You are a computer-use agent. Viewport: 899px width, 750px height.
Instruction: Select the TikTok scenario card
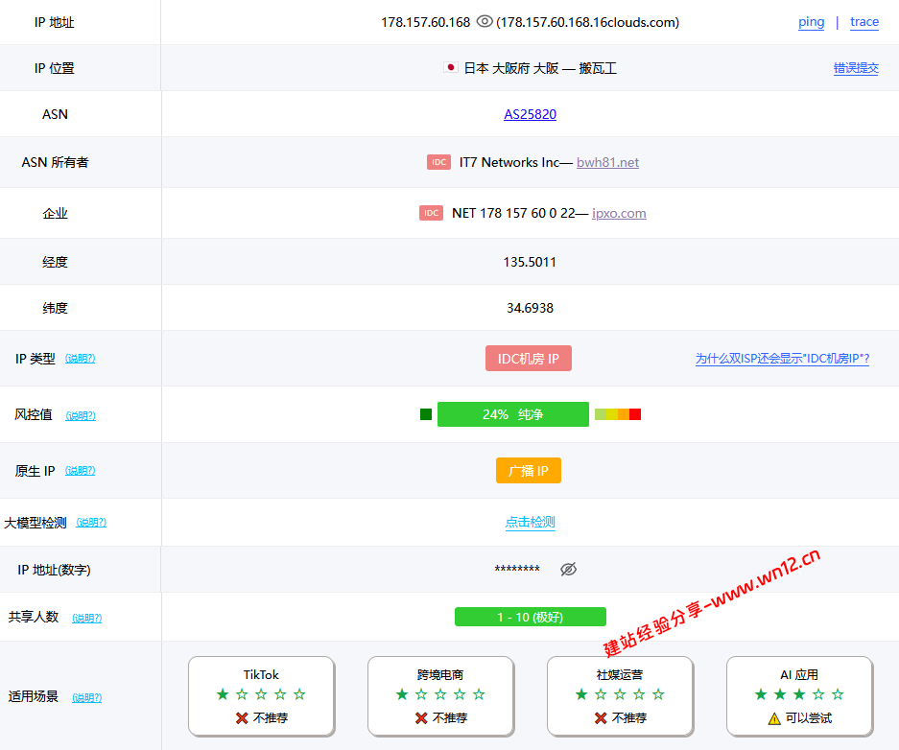[261, 696]
